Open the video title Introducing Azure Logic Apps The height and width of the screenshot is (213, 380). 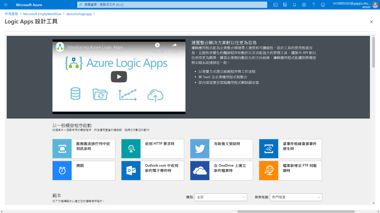[95, 47]
